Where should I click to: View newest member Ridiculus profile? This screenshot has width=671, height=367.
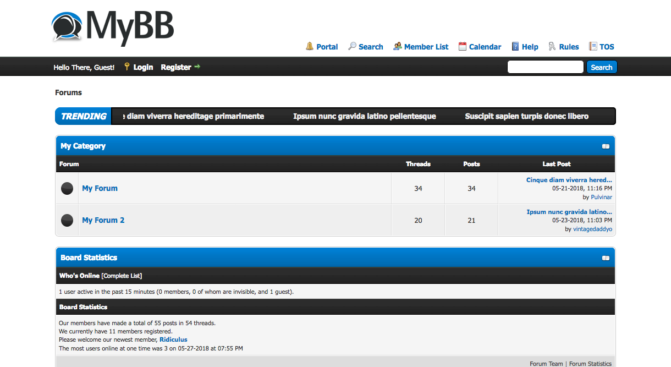pyautogui.click(x=173, y=339)
